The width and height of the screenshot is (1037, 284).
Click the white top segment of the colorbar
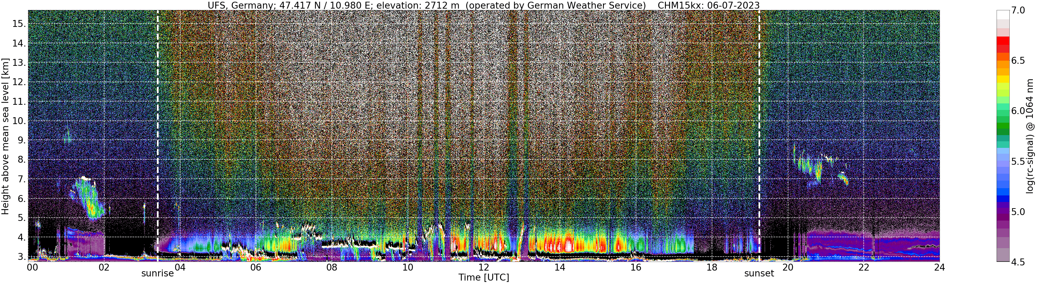coord(1003,14)
